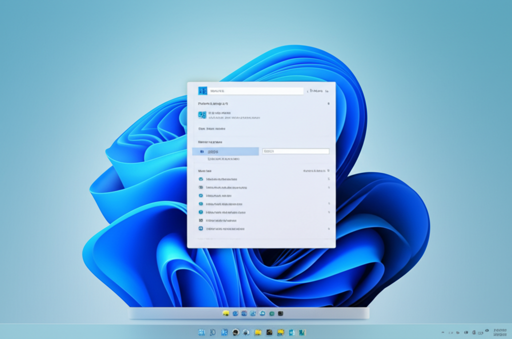Open the first result with blue icon

point(202,115)
